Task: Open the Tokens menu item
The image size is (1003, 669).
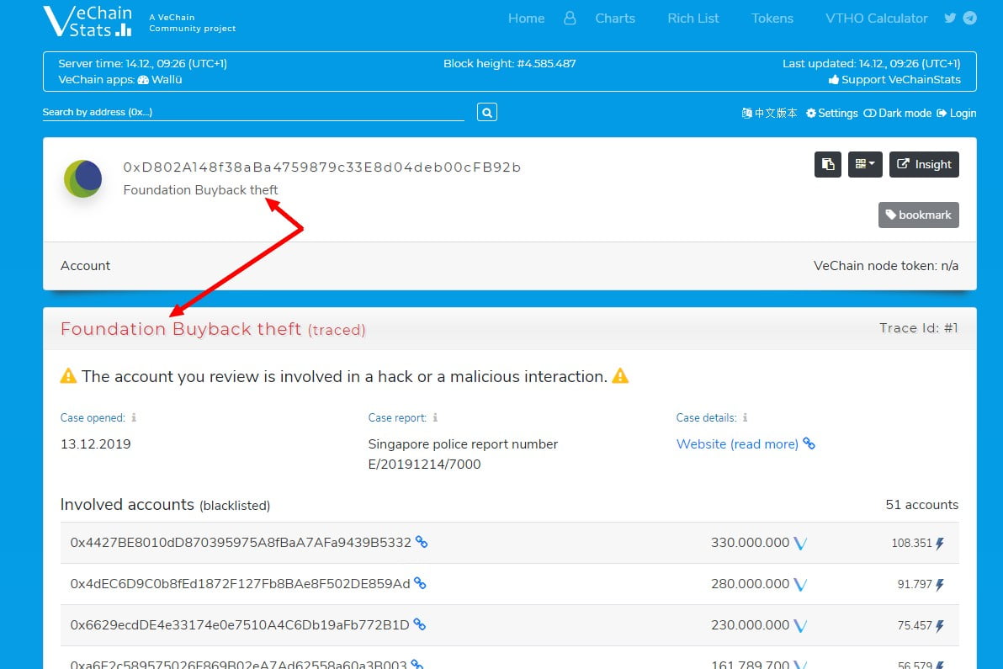Action: click(772, 19)
